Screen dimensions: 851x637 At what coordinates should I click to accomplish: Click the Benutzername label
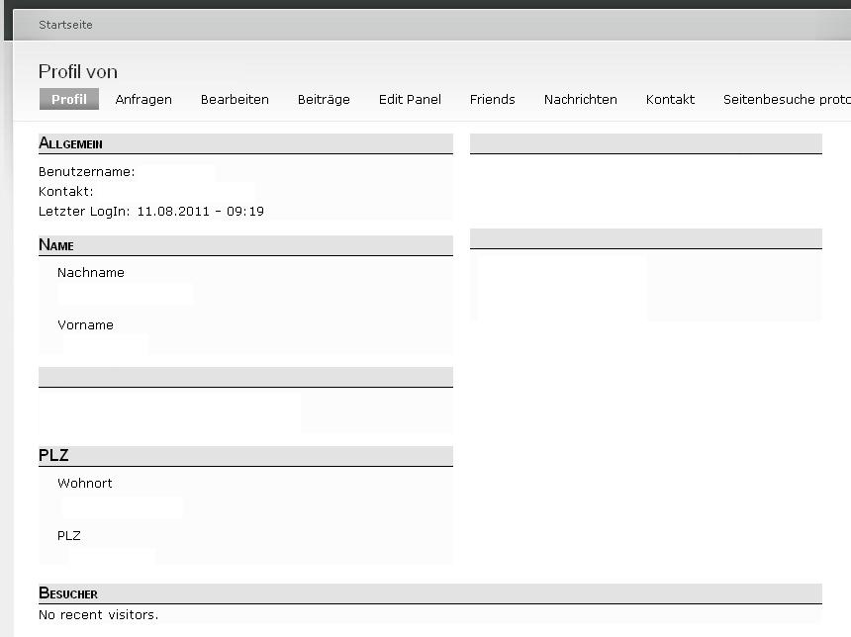click(x=86, y=172)
